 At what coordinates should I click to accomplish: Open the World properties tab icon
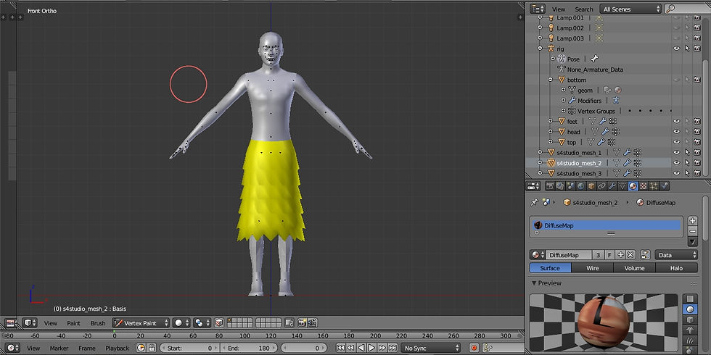click(581, 186)
